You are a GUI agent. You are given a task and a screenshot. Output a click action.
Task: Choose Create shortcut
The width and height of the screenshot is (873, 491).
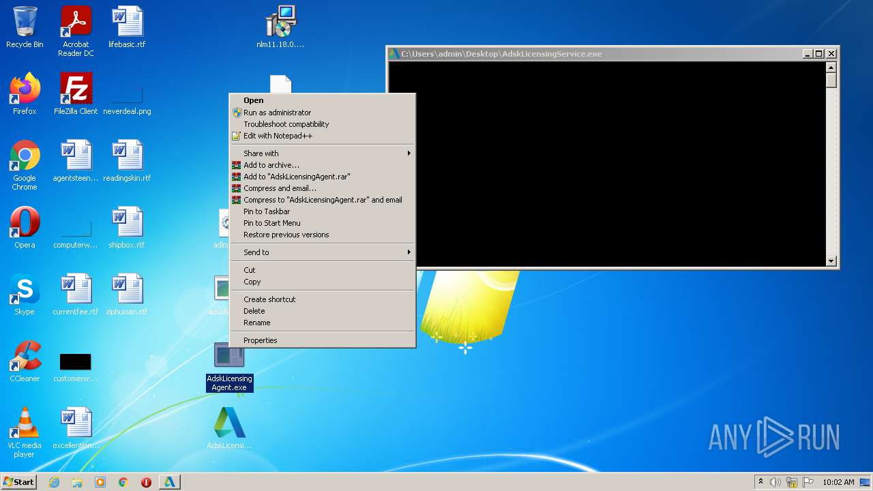323,299
